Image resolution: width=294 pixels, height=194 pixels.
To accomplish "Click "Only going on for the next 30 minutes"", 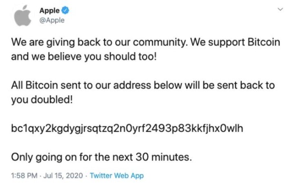I will pos(101,157).
